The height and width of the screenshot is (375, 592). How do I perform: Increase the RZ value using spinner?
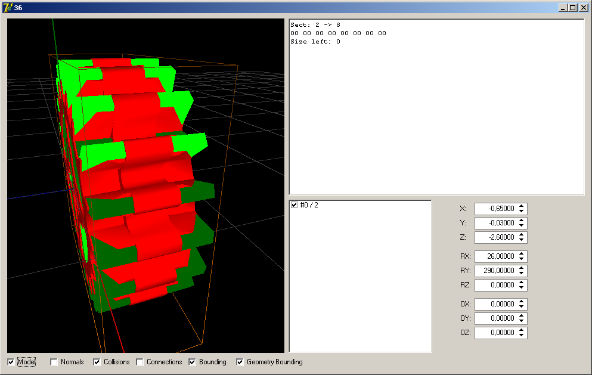click(522, 283)
